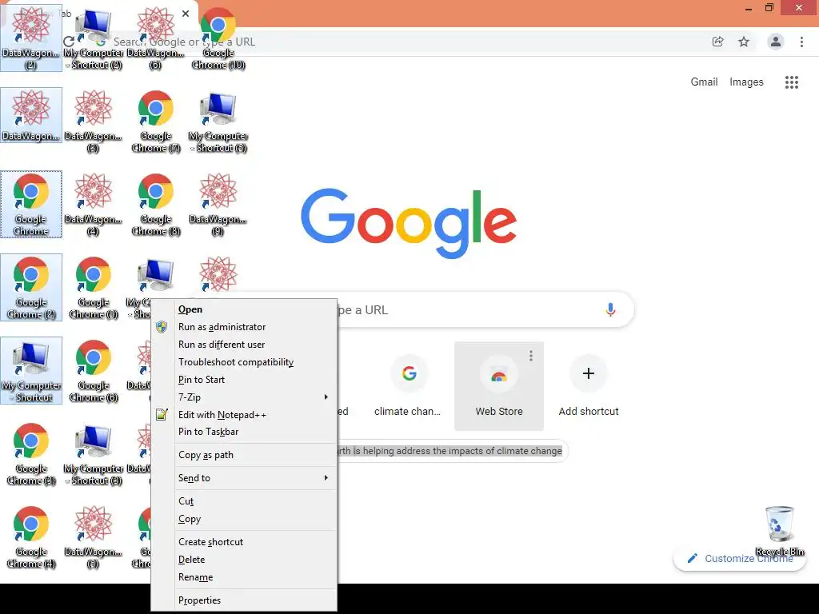Choose Pin to Taskbar
819x614 pixels.
(255, 432)
